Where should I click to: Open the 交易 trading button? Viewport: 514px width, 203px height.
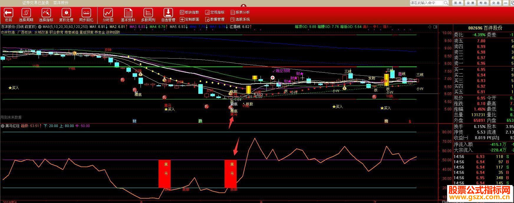[x=496, y=3]
